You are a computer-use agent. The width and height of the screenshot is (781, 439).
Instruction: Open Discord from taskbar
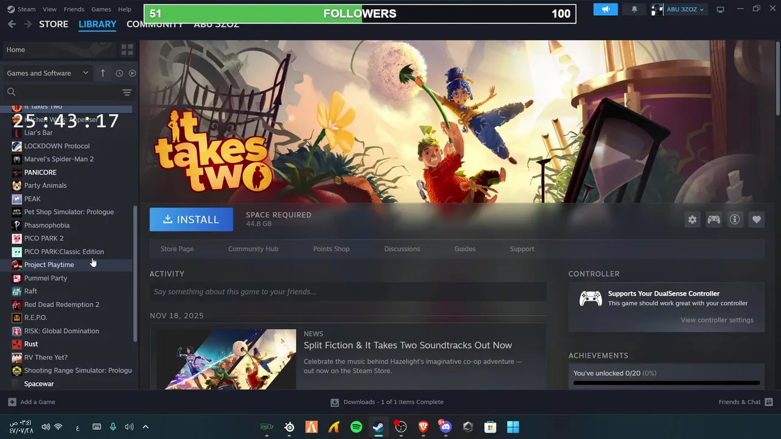pos(445,427)
